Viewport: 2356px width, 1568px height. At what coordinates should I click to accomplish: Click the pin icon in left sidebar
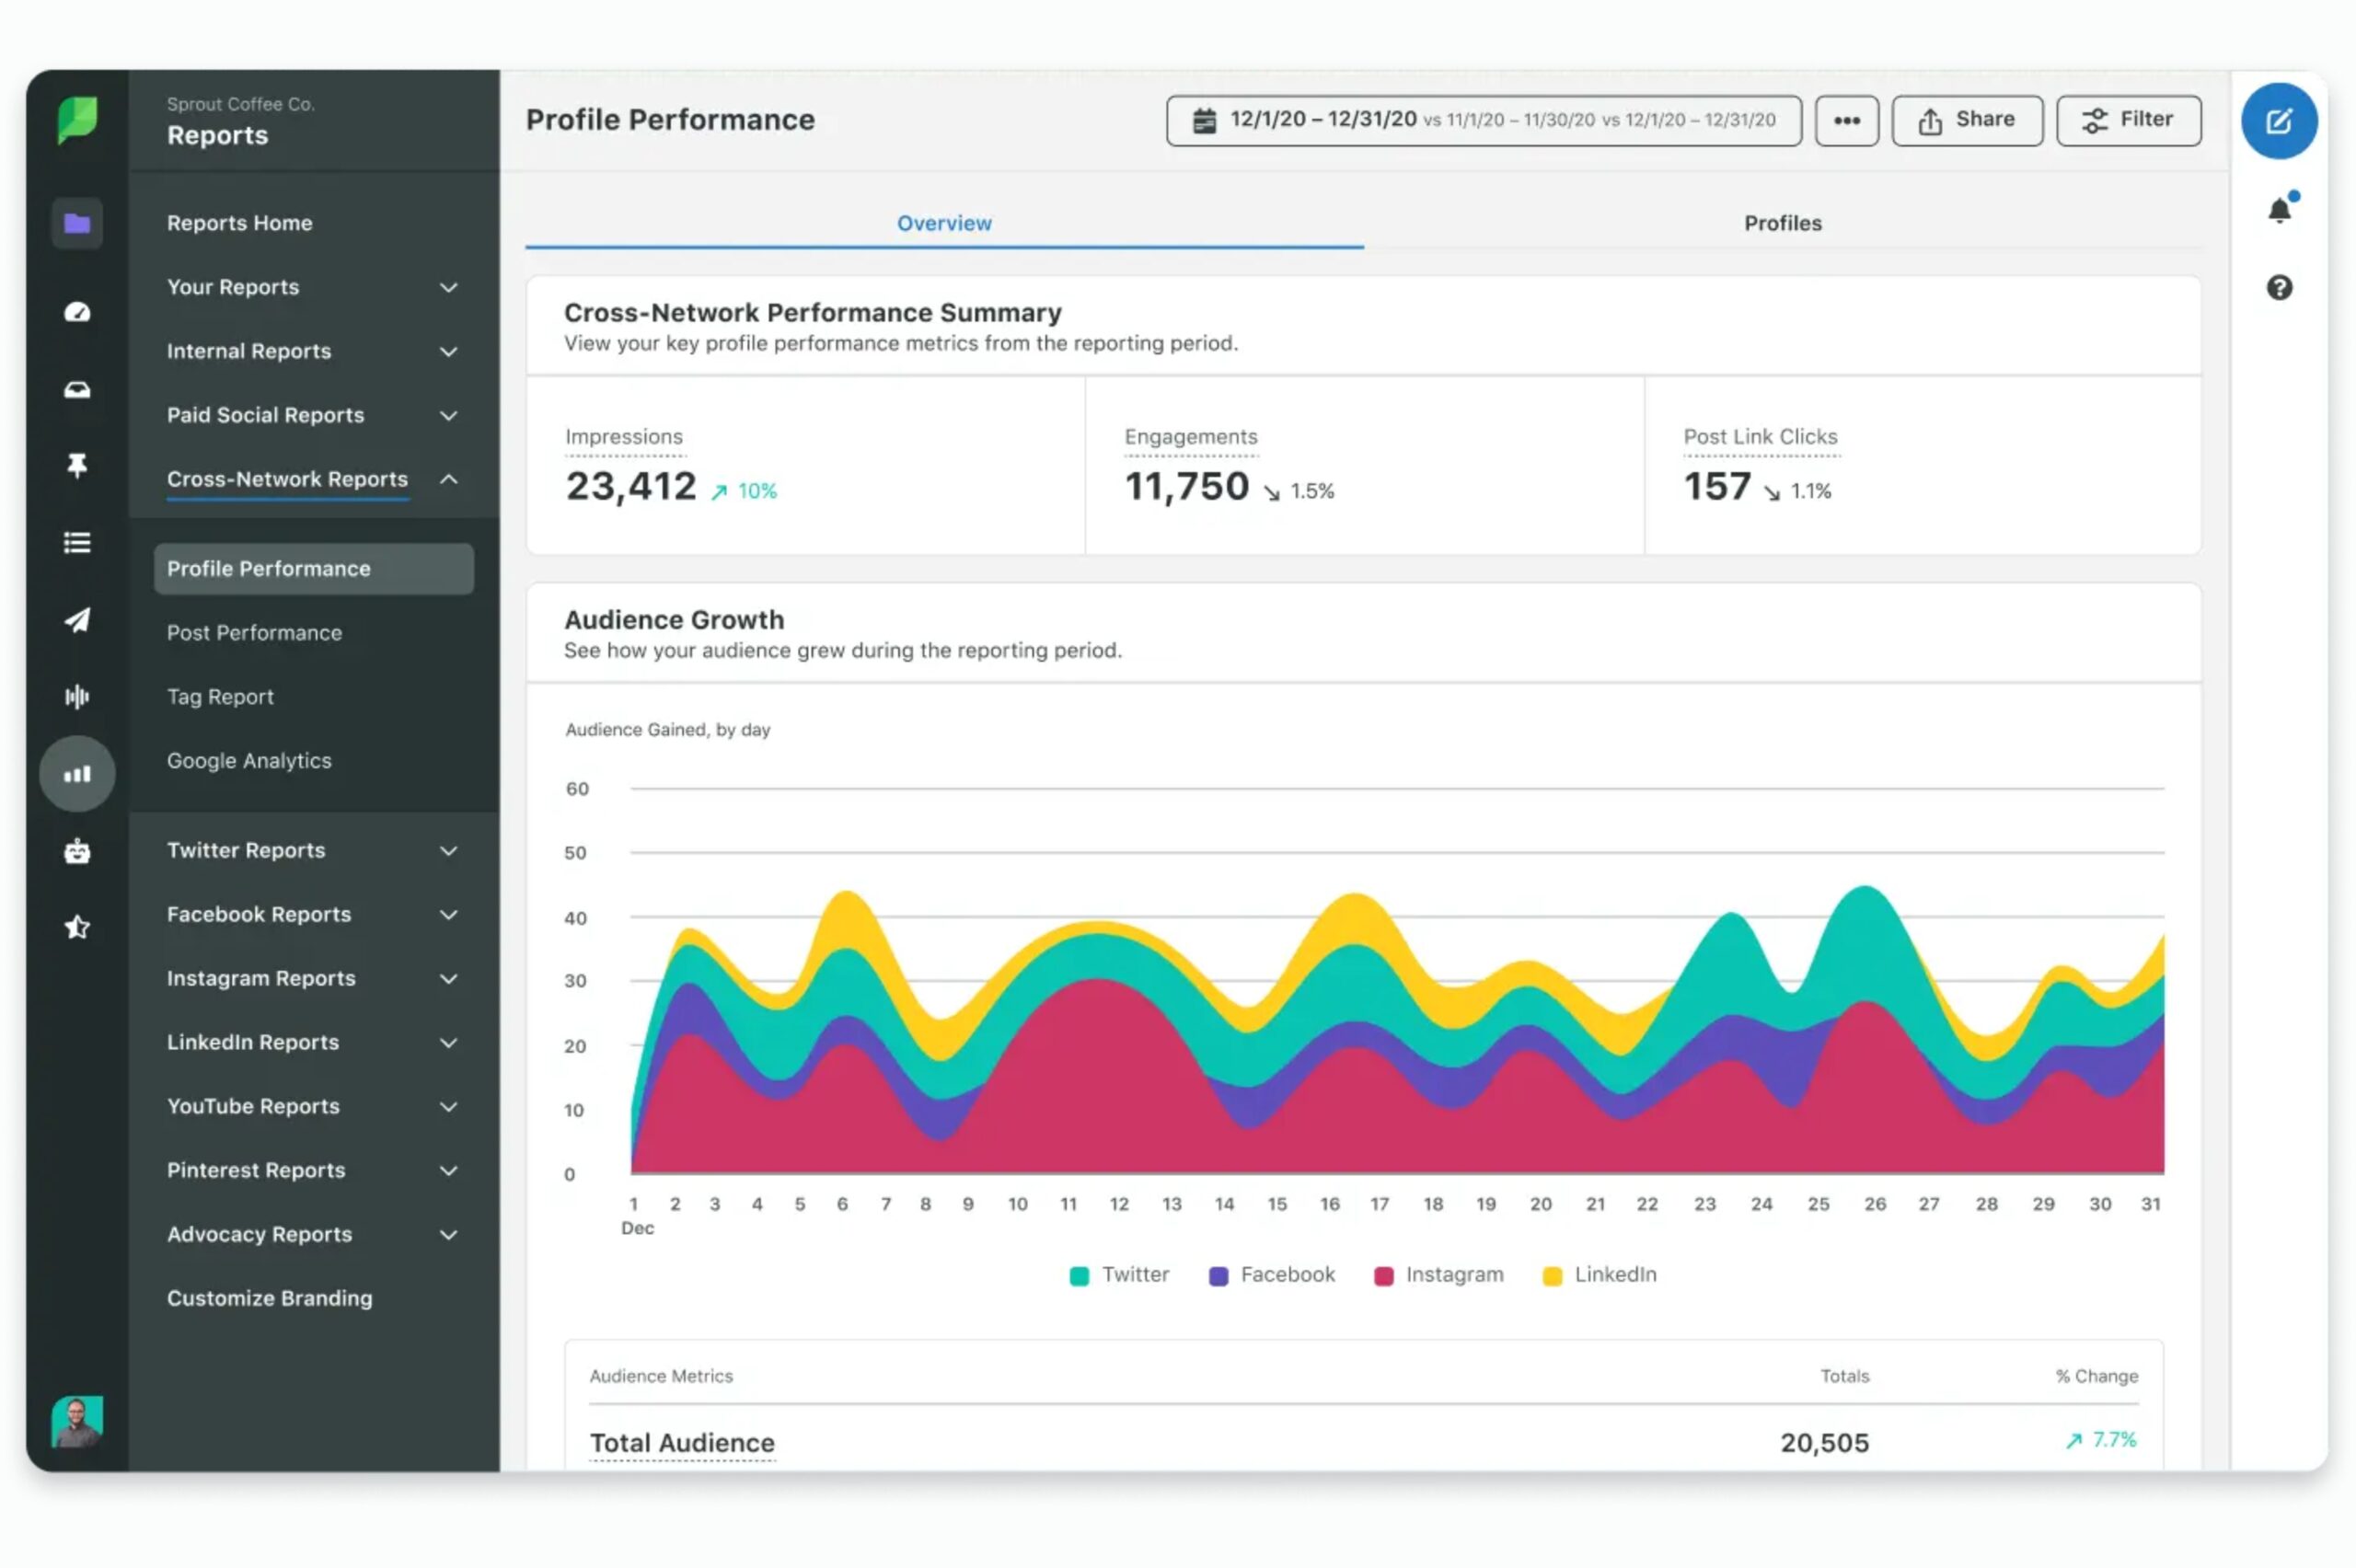(77, 465)
